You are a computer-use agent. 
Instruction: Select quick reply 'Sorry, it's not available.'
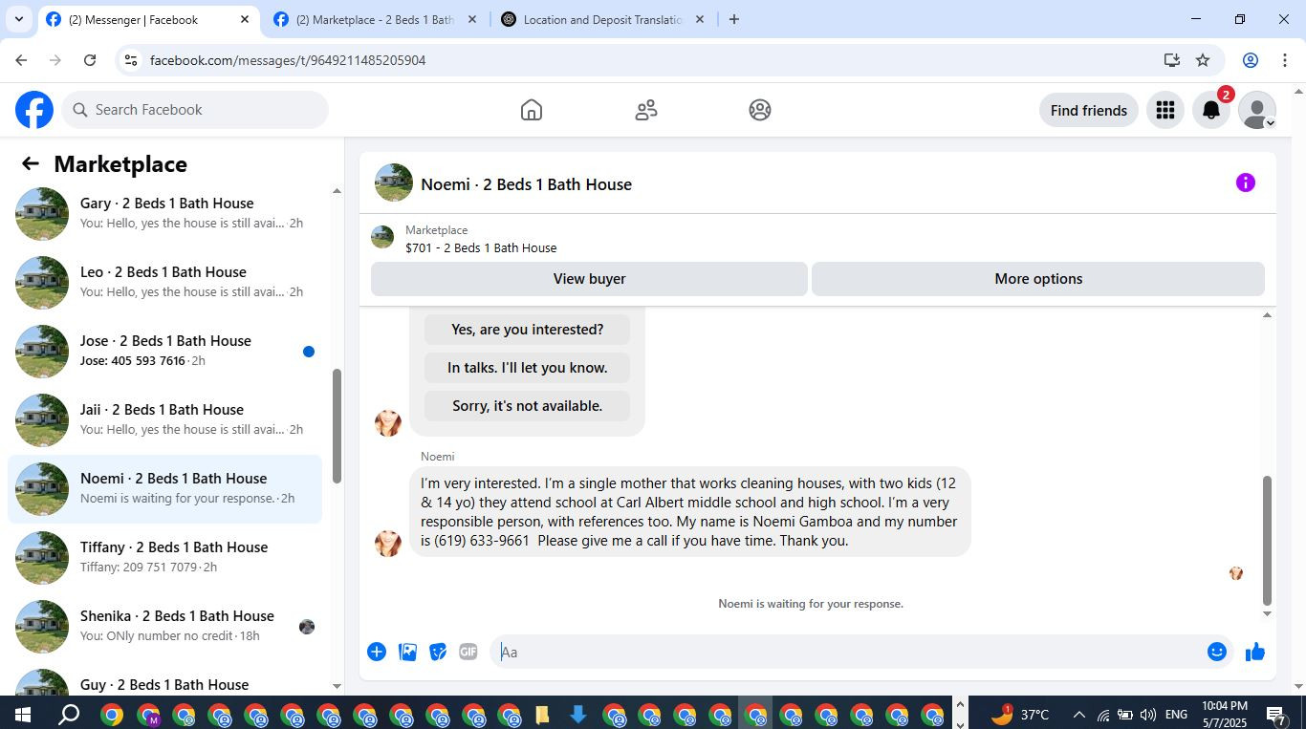(x=527, y=406)
